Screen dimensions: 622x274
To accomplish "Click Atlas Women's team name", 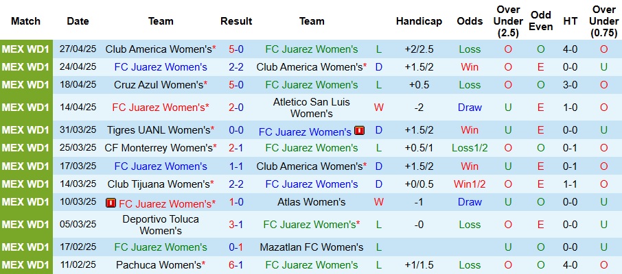I will pos(312,202).
